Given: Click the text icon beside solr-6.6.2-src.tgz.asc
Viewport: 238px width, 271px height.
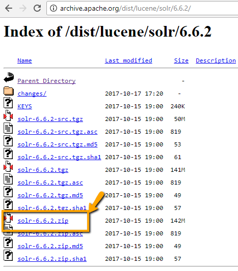Looking at the screenshot, I should 8,128.
